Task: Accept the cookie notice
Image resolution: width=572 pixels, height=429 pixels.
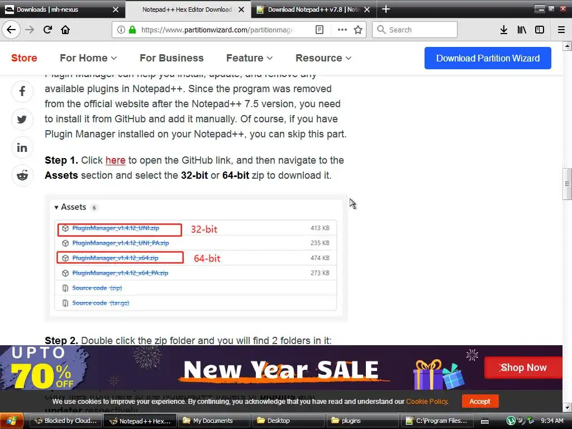Action: pyautogui.click(x=480, y=401)
